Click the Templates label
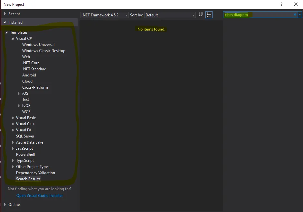The height and width of the screenshot is (212, 303). (19, 32)
